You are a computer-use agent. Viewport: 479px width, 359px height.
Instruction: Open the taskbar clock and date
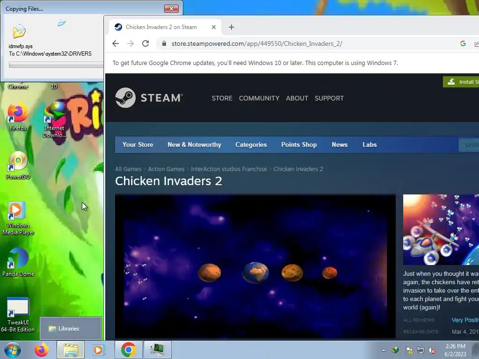point(455,350)
